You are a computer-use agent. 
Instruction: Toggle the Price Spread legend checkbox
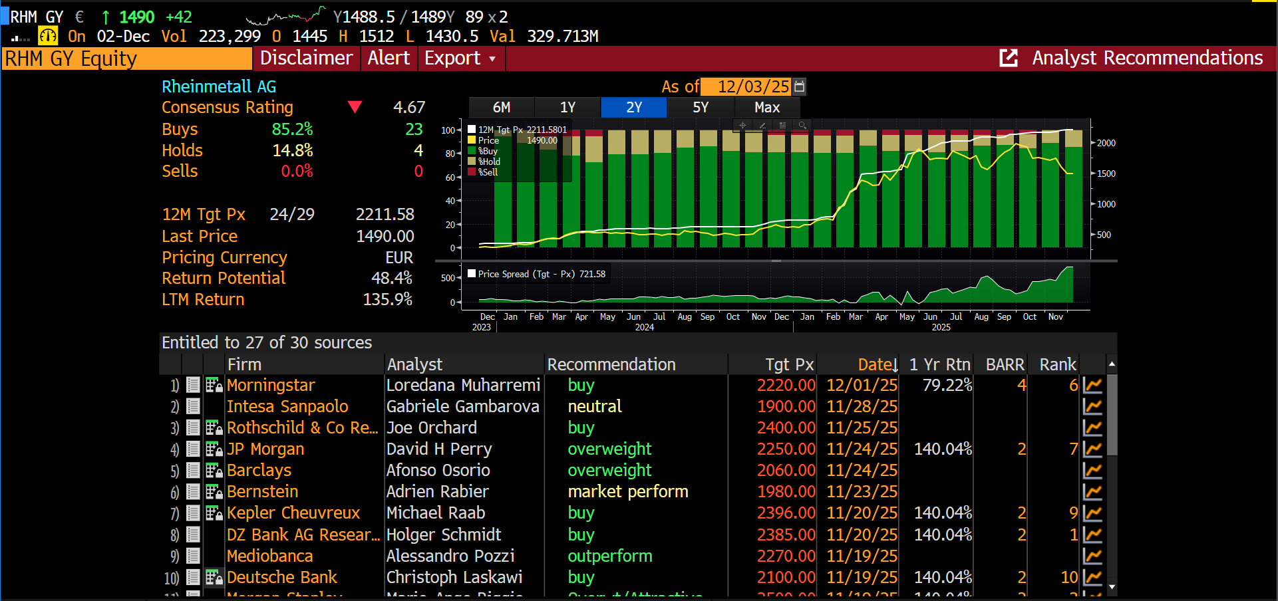tap(472, 274)
